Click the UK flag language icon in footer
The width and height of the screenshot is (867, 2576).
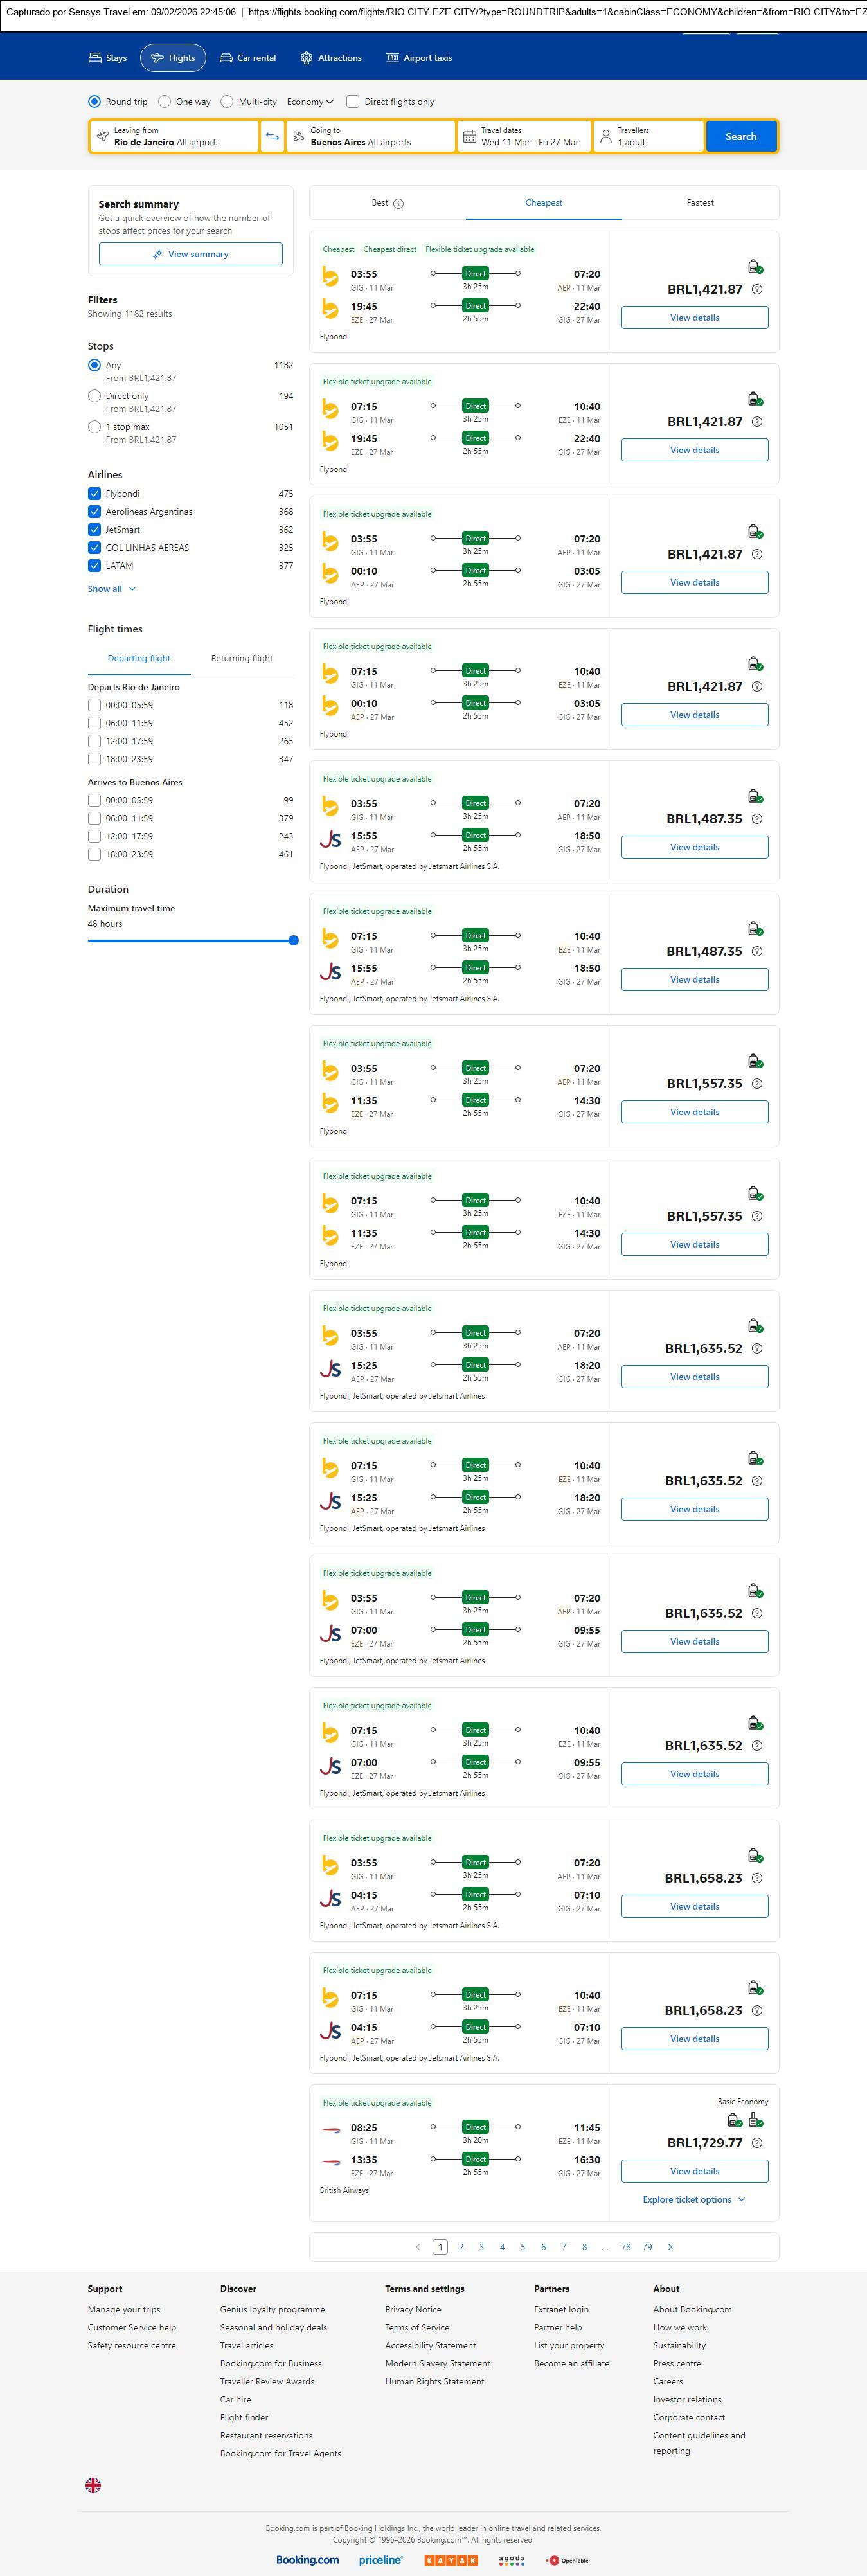93,2484
